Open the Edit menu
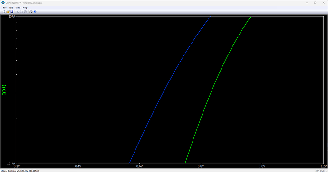 (11, 8)
